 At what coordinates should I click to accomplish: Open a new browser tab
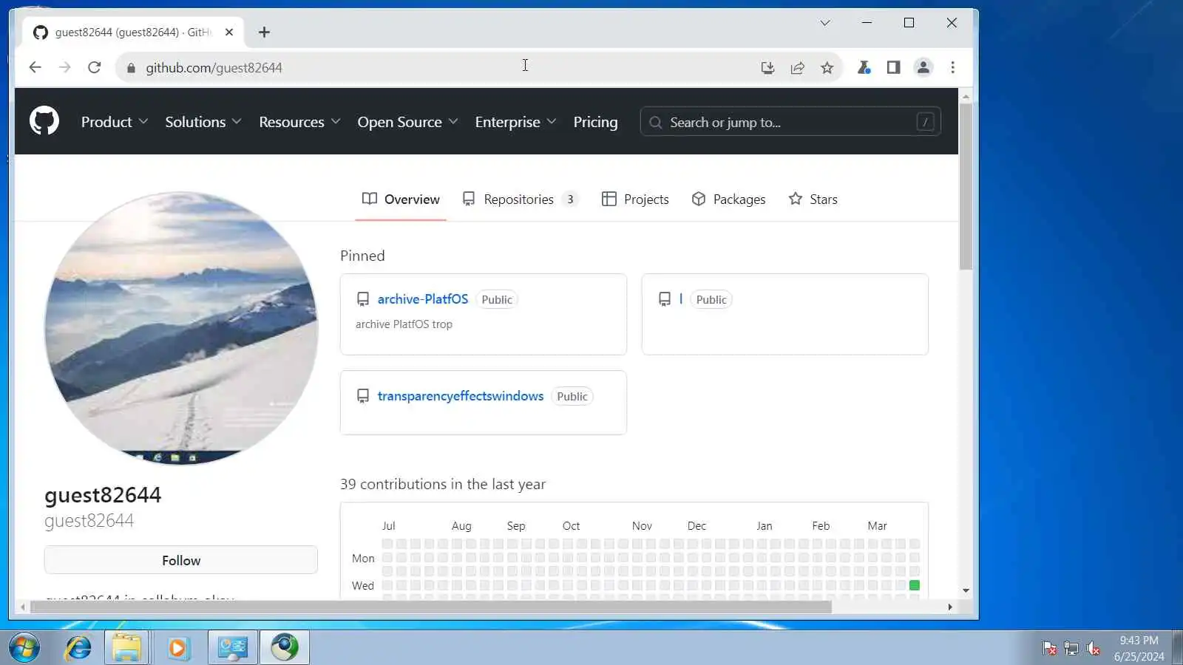pos(264,32)
